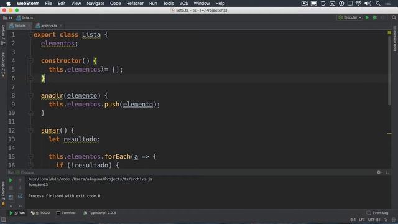Click the ts folder breadcrumb

click(7, 18)
